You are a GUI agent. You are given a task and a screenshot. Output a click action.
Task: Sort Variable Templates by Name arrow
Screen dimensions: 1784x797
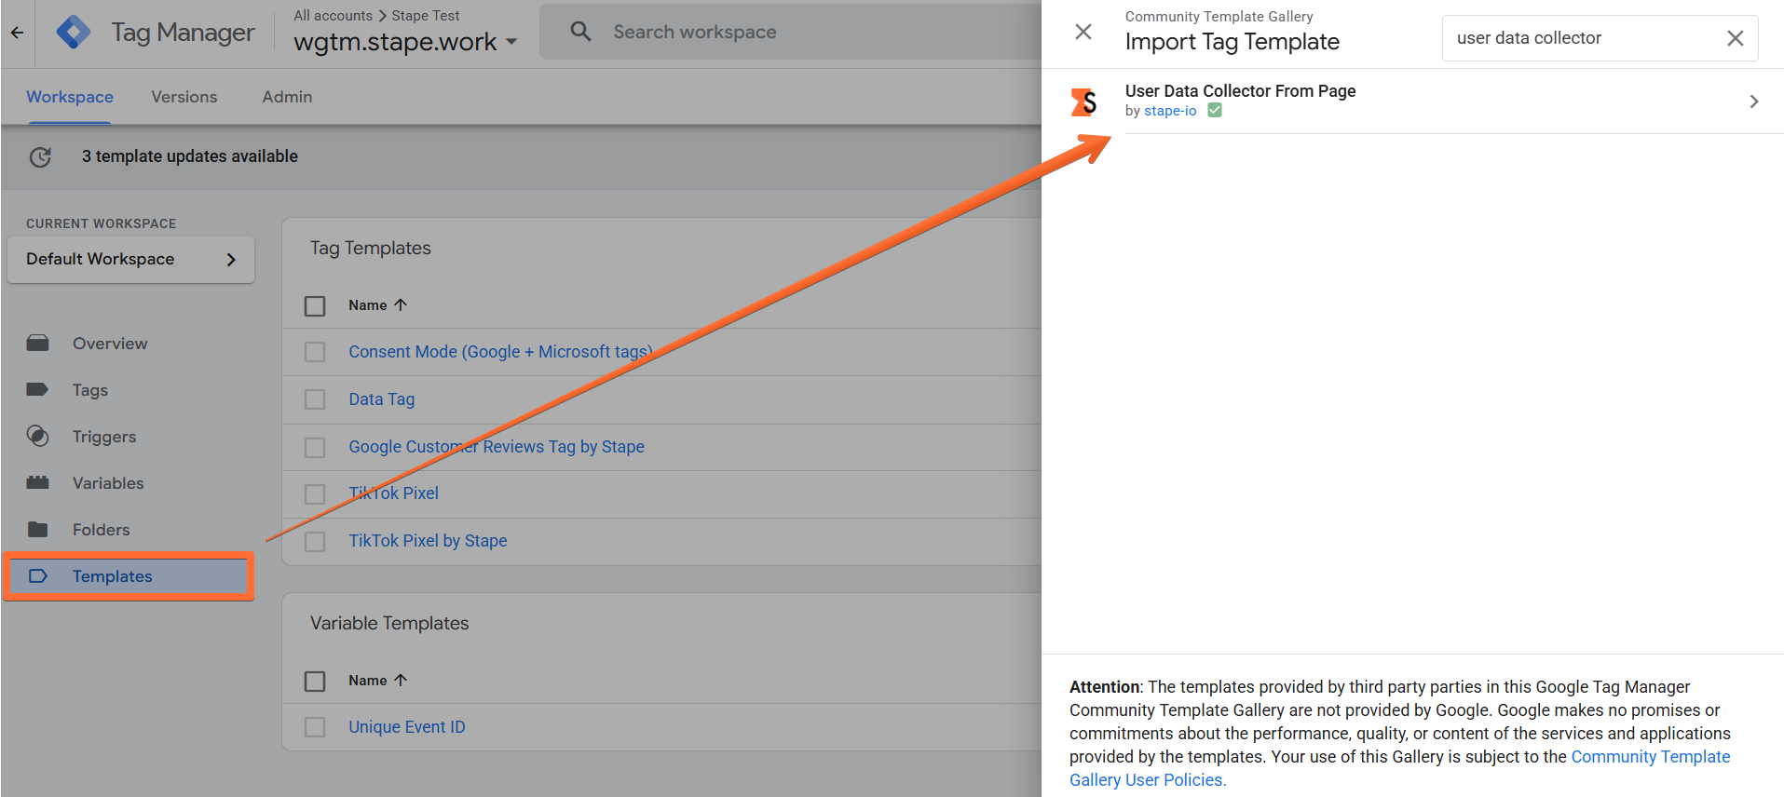click(401, 680)
